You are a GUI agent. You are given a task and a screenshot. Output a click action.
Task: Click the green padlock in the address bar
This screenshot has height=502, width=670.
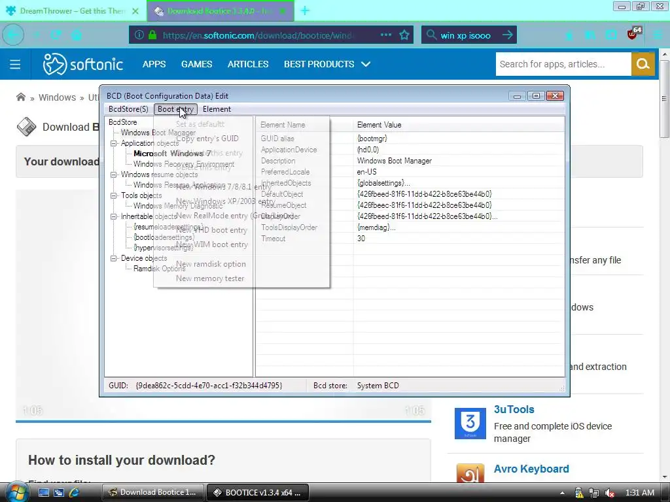tap(152, 35)
